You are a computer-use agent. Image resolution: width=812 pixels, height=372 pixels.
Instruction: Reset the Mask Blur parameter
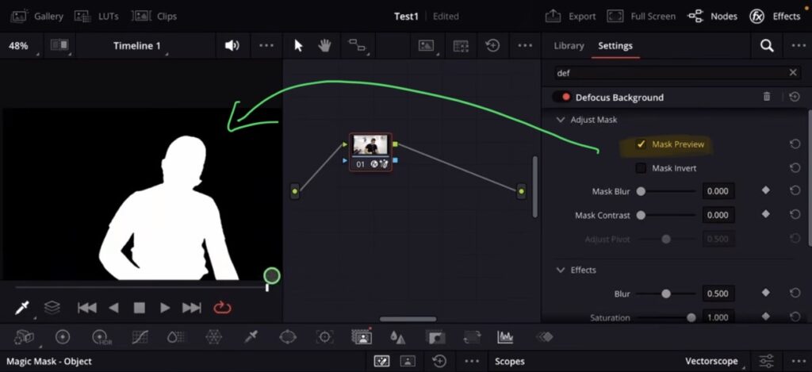click(x=795, y=190)
